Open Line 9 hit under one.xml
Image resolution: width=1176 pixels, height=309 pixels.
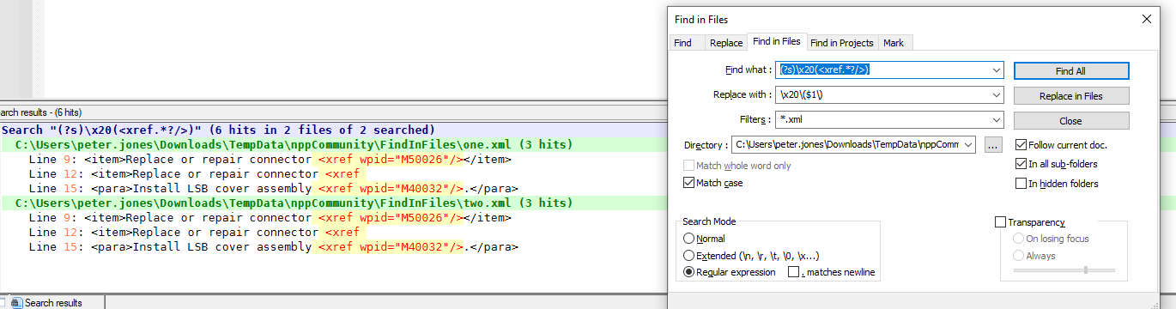tap(270, 159)
